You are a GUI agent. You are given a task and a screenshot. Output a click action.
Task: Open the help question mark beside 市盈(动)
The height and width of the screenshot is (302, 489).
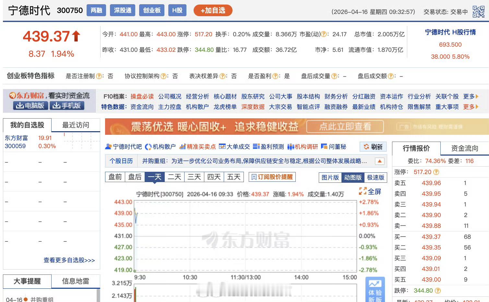323,34
